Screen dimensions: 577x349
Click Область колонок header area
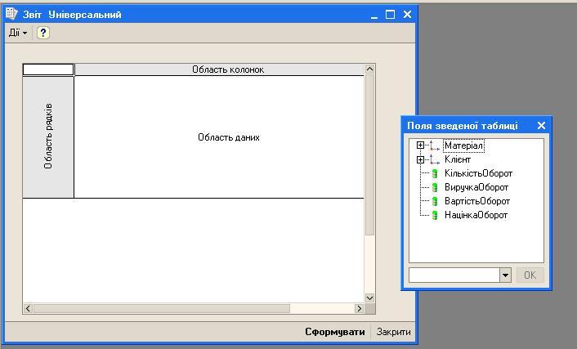pos(219,69)
